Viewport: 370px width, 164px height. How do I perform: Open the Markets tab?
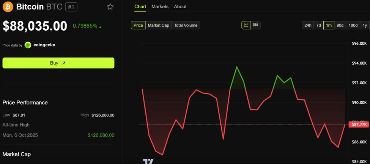[160, 6]
